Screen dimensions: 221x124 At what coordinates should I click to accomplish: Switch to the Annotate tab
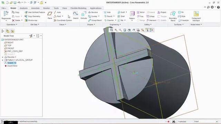click(35, 8)
